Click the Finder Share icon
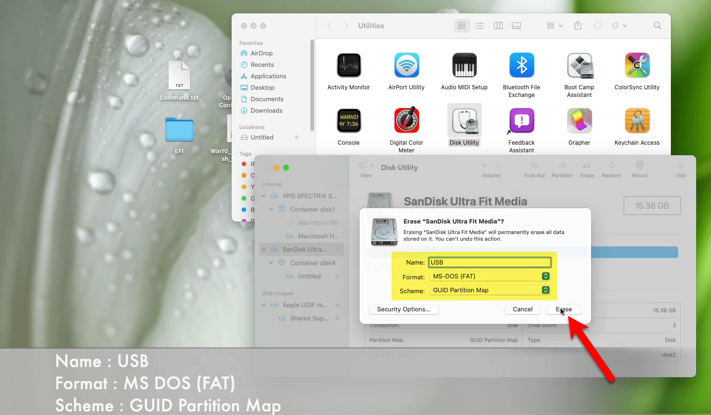This screenshot has height=415, width=711. click(578, 25)
